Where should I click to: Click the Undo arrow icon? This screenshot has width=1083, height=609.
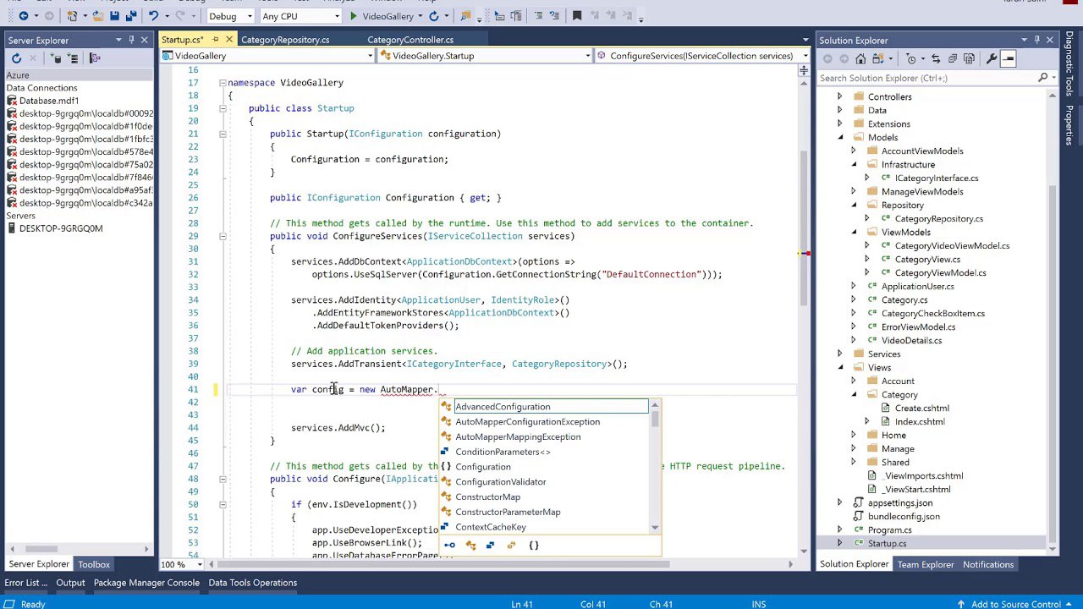tap(153, 16)
